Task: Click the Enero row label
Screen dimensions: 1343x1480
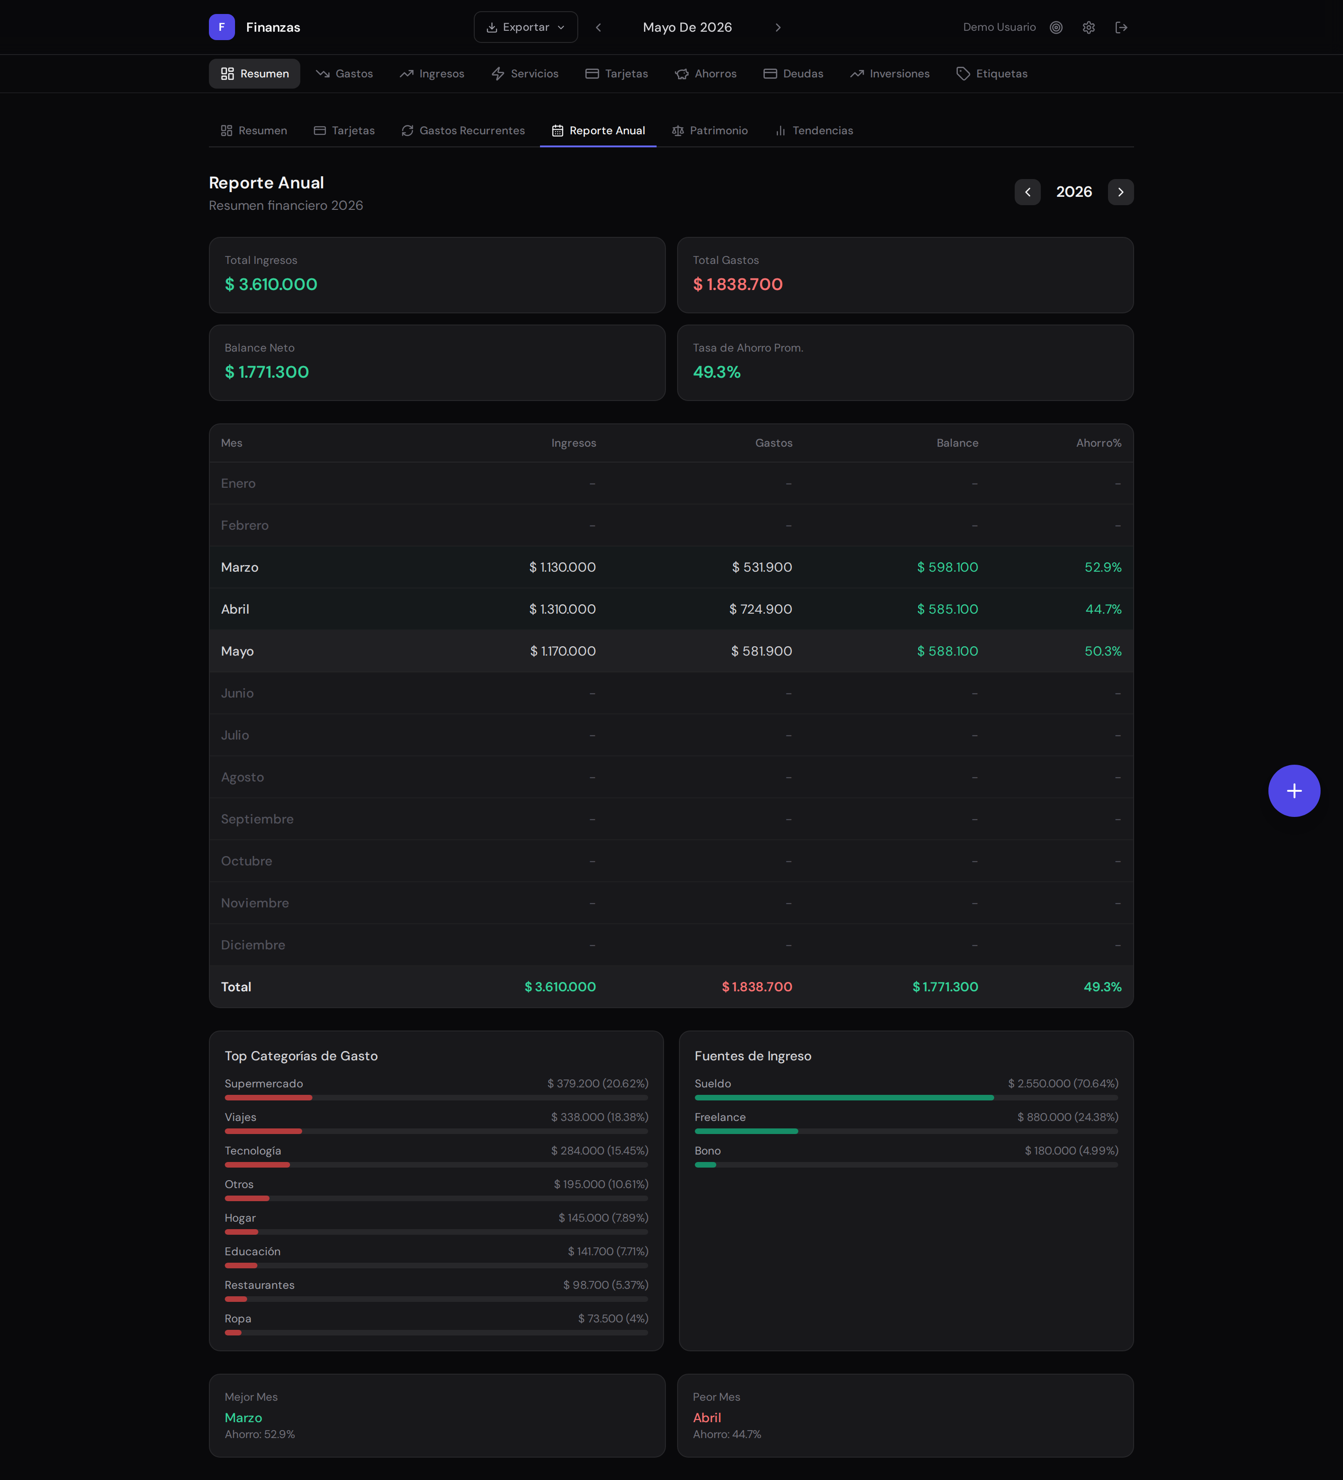Action: (x=238, y=483)
